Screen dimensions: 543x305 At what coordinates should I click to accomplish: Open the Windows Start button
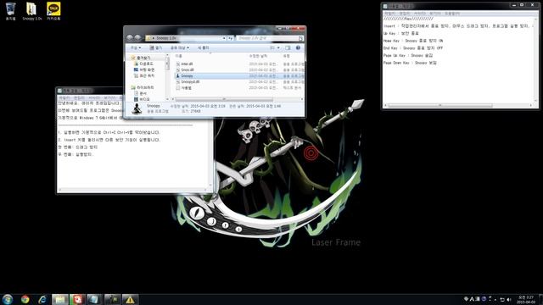(8, 299)
